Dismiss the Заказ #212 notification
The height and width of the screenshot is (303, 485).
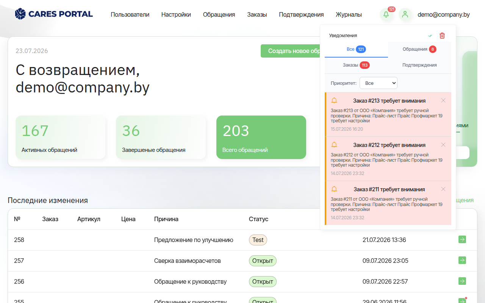(443, 145)
